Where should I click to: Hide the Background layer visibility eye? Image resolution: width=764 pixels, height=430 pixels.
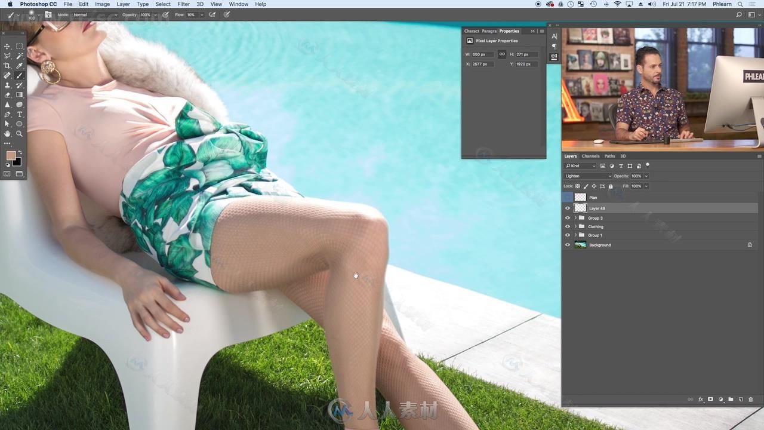point(568,245)
